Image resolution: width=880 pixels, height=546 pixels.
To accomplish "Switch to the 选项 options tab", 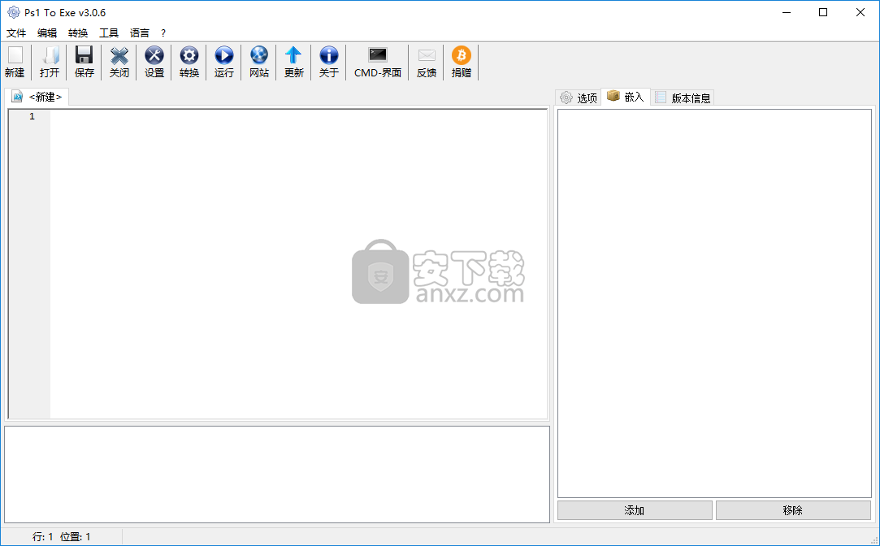I will point(579,97).
